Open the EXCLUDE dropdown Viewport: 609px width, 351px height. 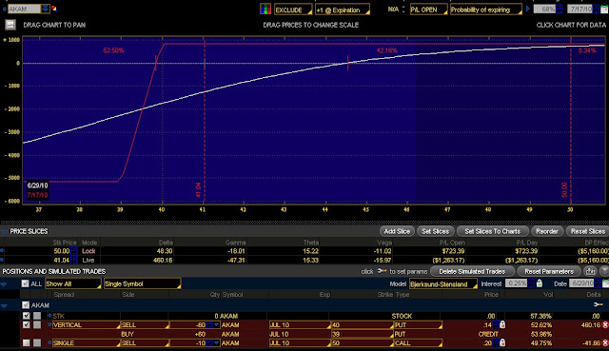(293, 10)
